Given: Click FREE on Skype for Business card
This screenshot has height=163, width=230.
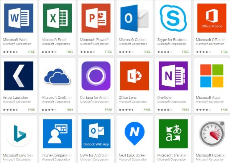Looking at the screenshot, I should pos(186,52).
